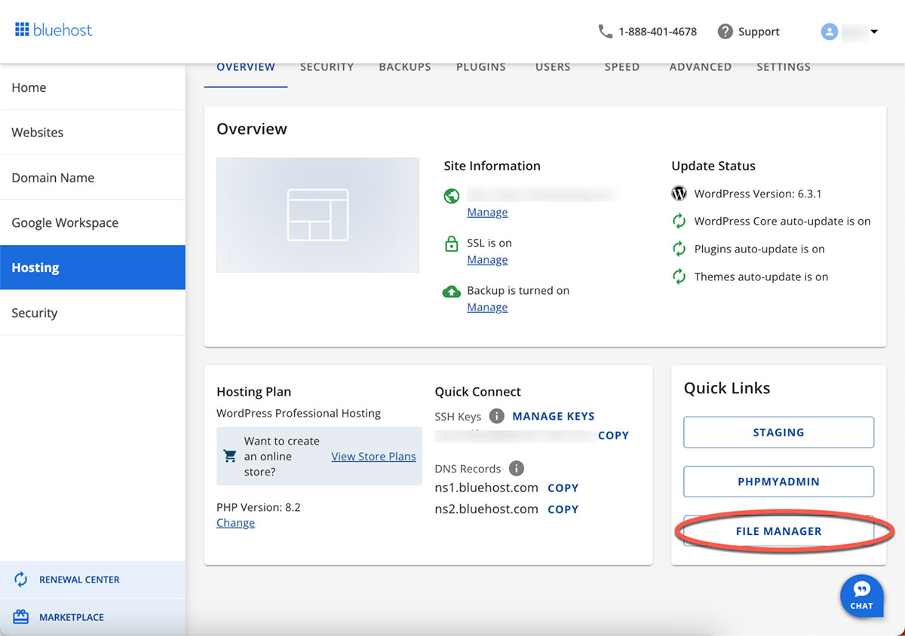Switch to the Backups tab
The height and width of the screenshot is (636, 905).
pos(405,67)
